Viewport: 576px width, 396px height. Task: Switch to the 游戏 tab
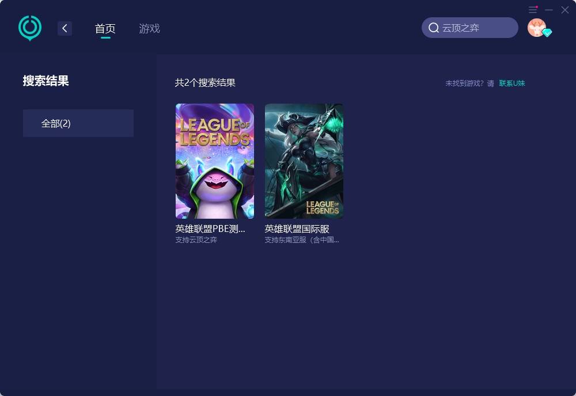pos(149,28)
